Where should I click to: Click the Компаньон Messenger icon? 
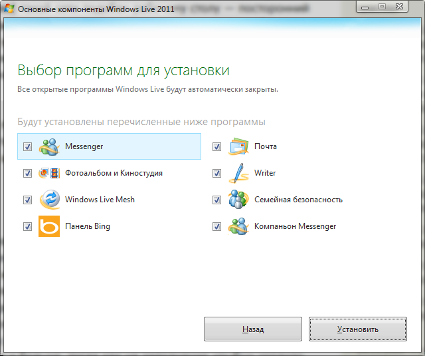238,226
